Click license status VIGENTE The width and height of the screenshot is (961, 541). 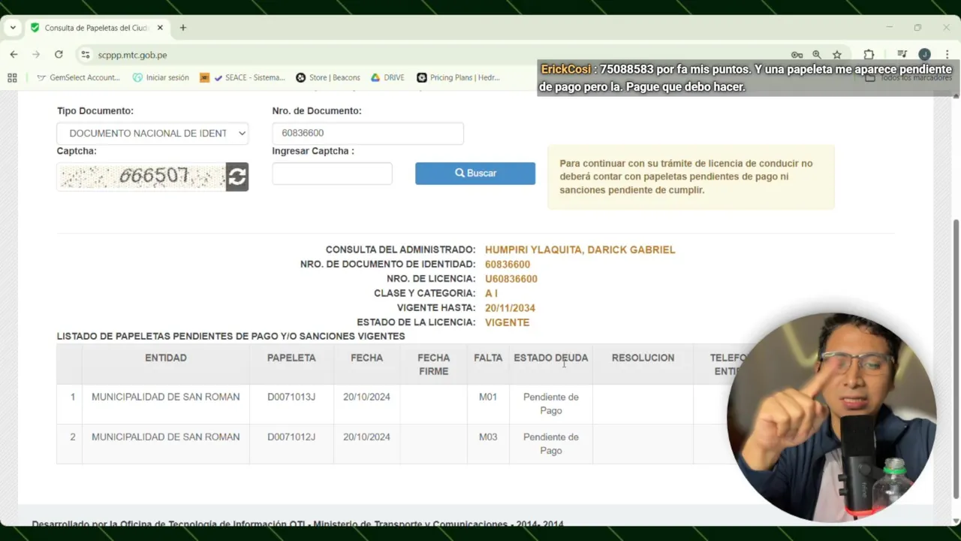(507, 322)
